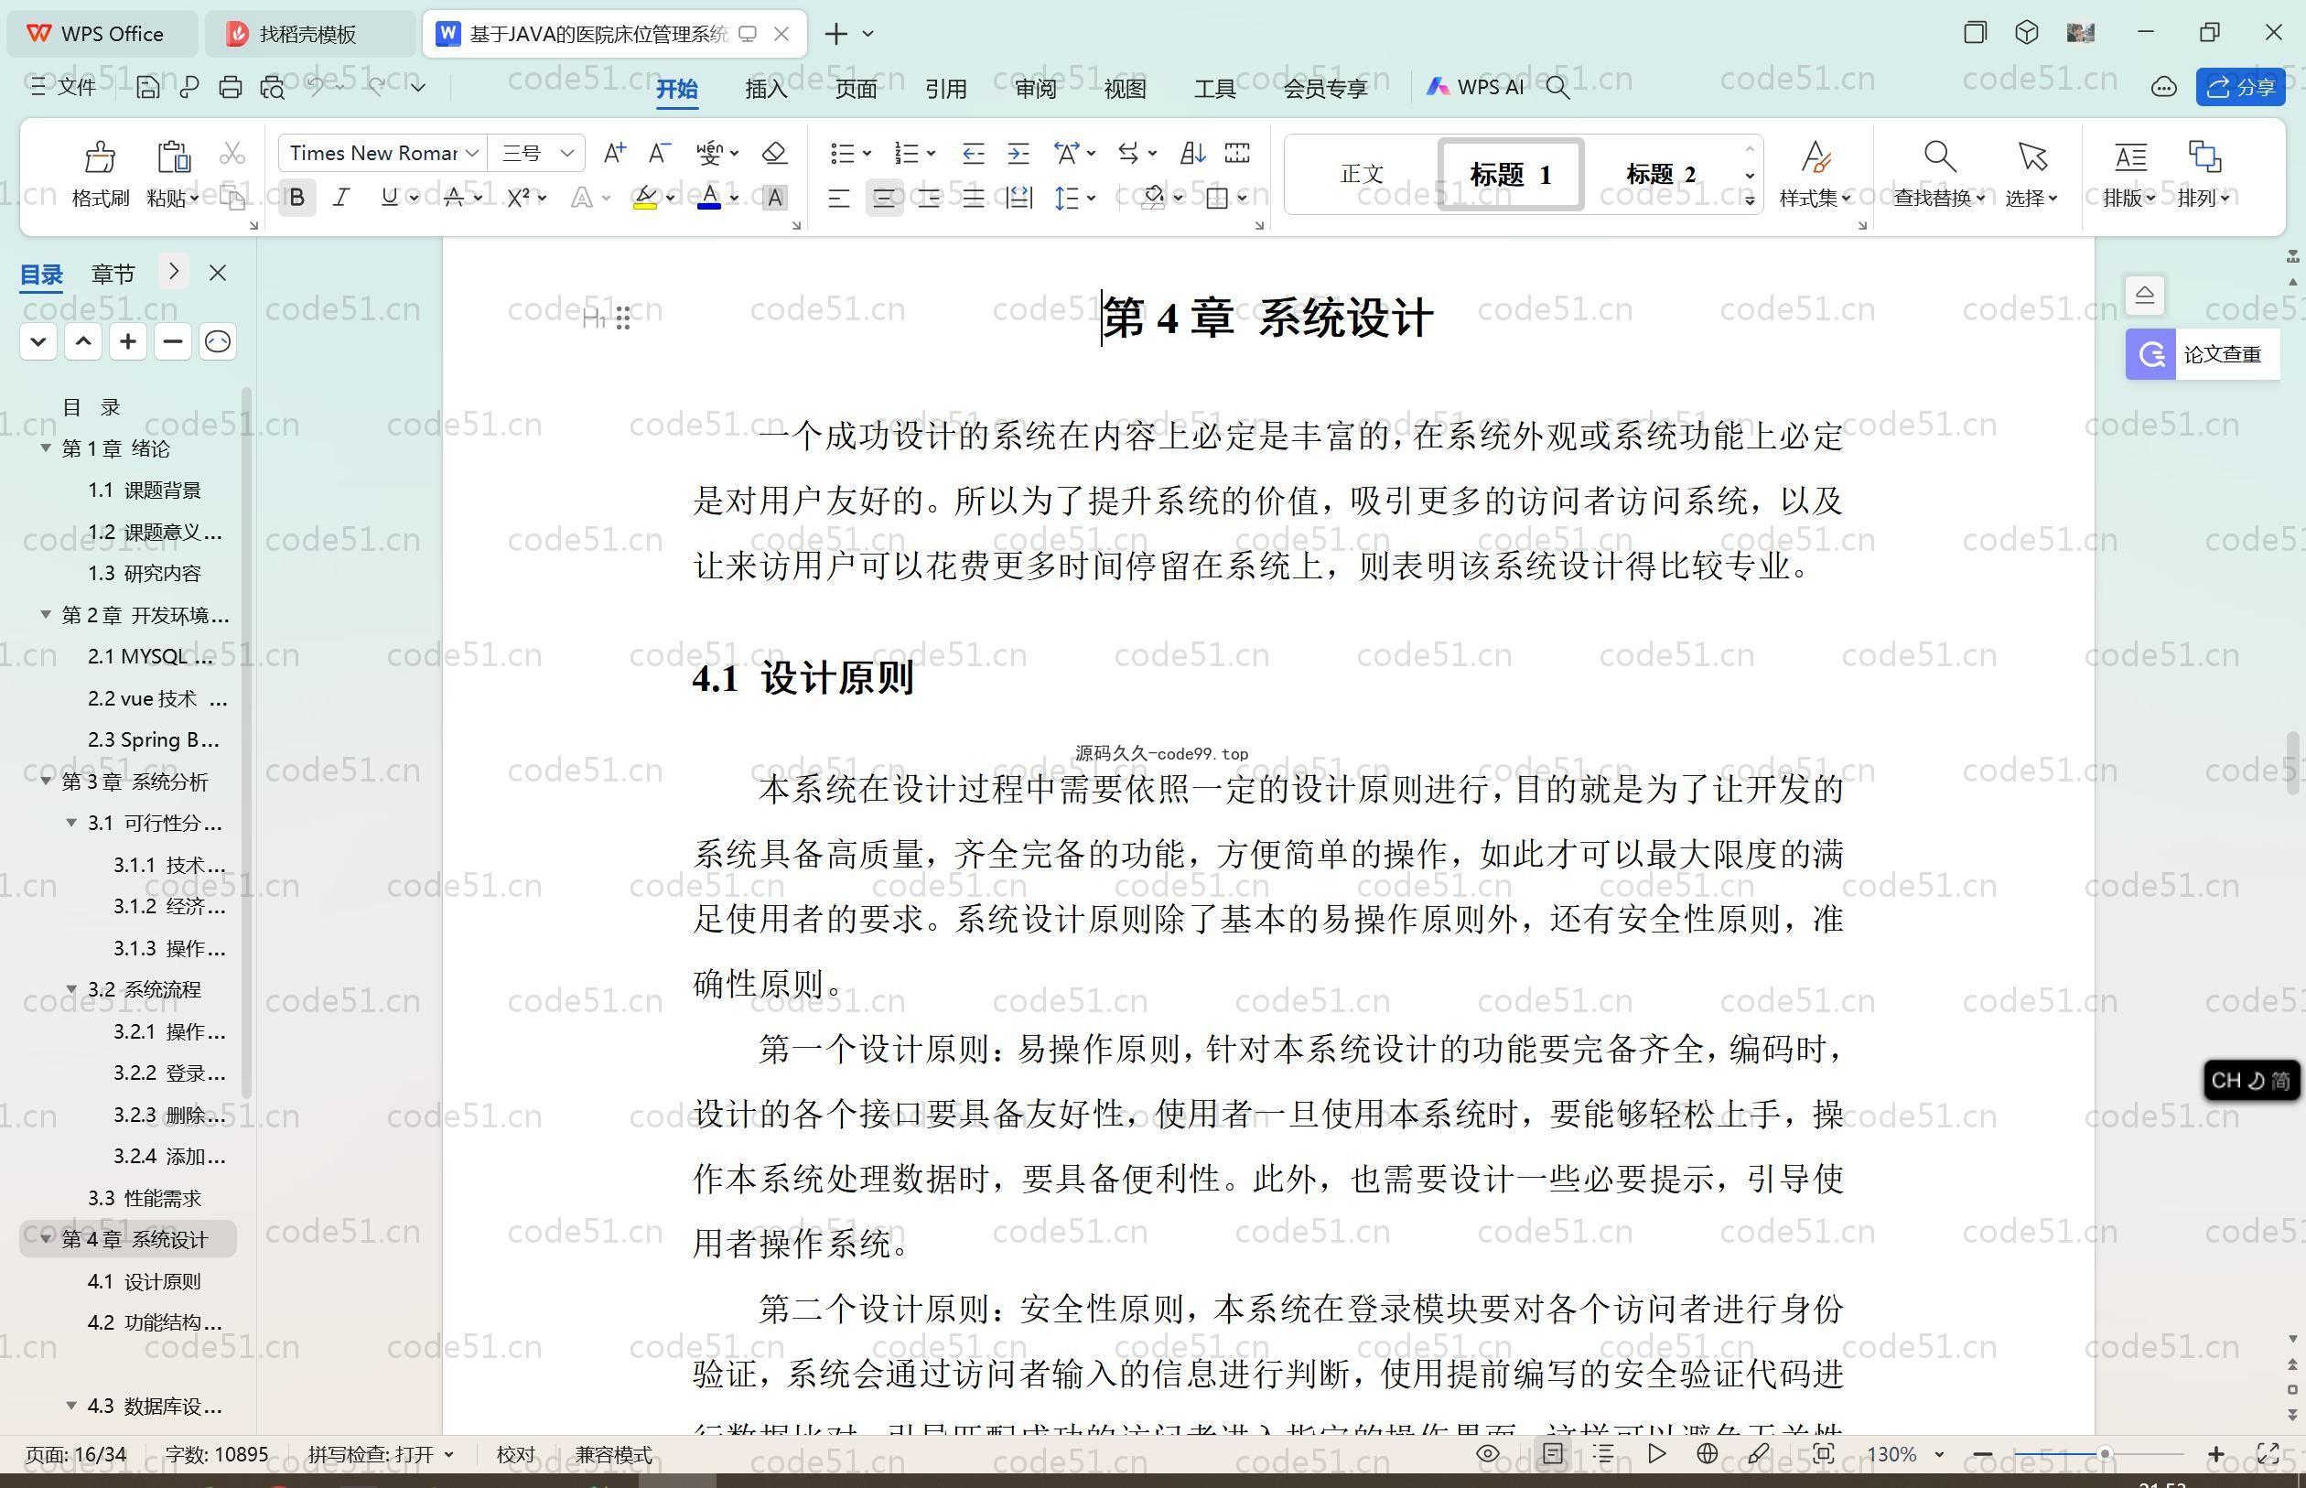The height and width of the screenshot is (1488, 2306).
Task: Switch to outline view icon in status bar
Action: pos(1603,1453)
